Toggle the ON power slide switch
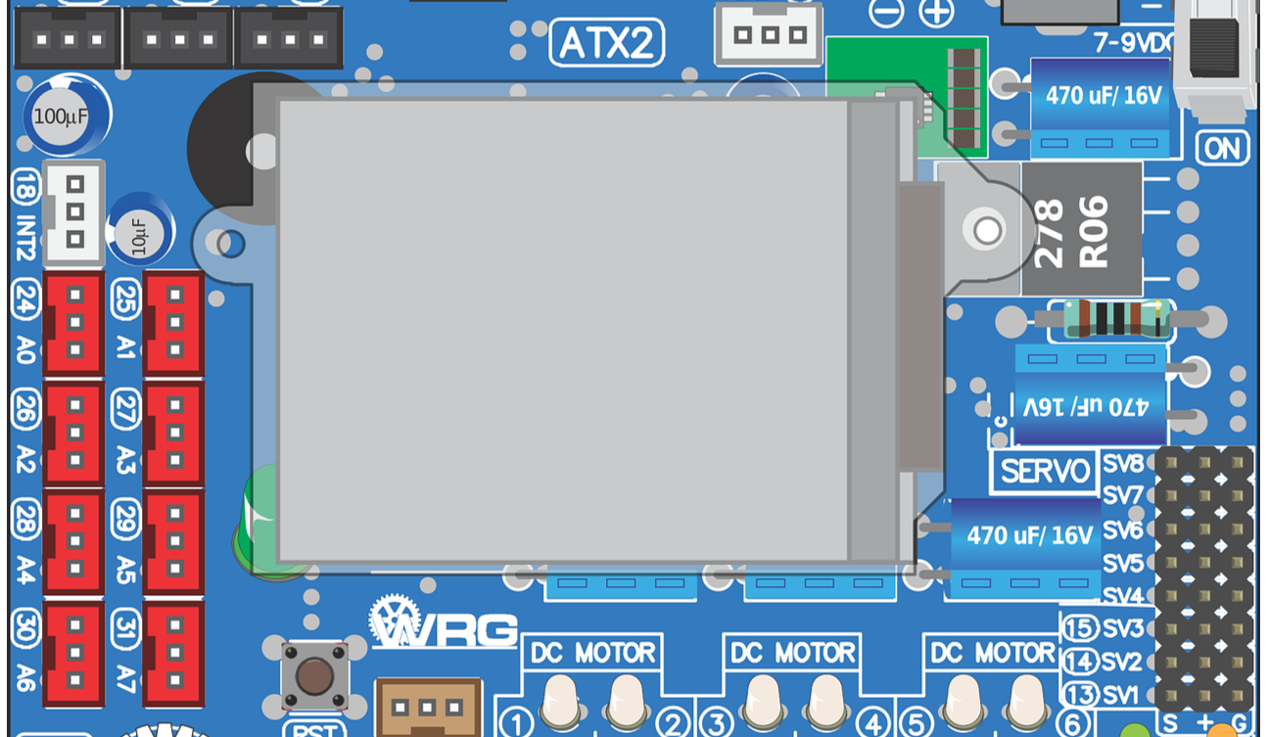 tap(1214, 56)
